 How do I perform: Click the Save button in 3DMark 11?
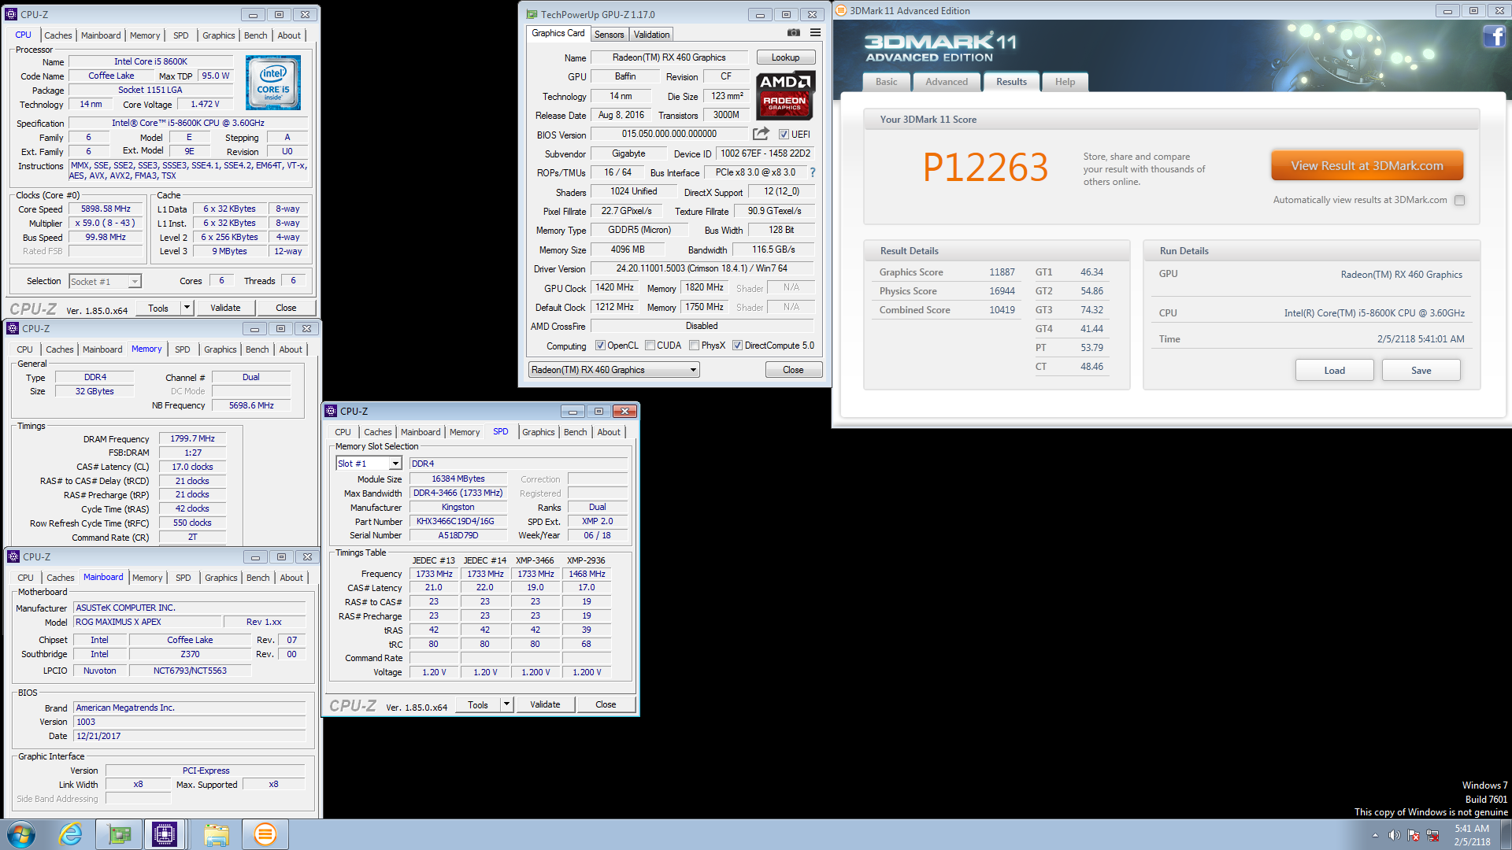[1421, 370]
